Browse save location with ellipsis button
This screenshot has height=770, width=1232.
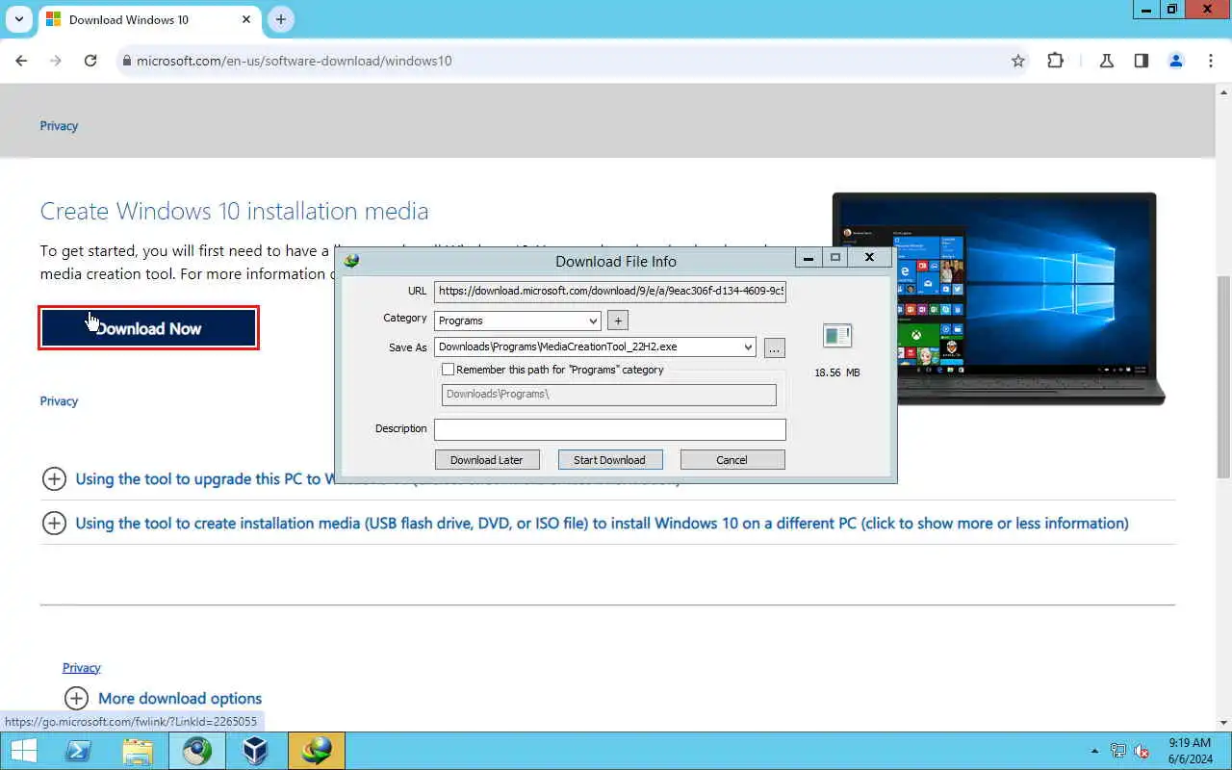(x=775, y=348)
